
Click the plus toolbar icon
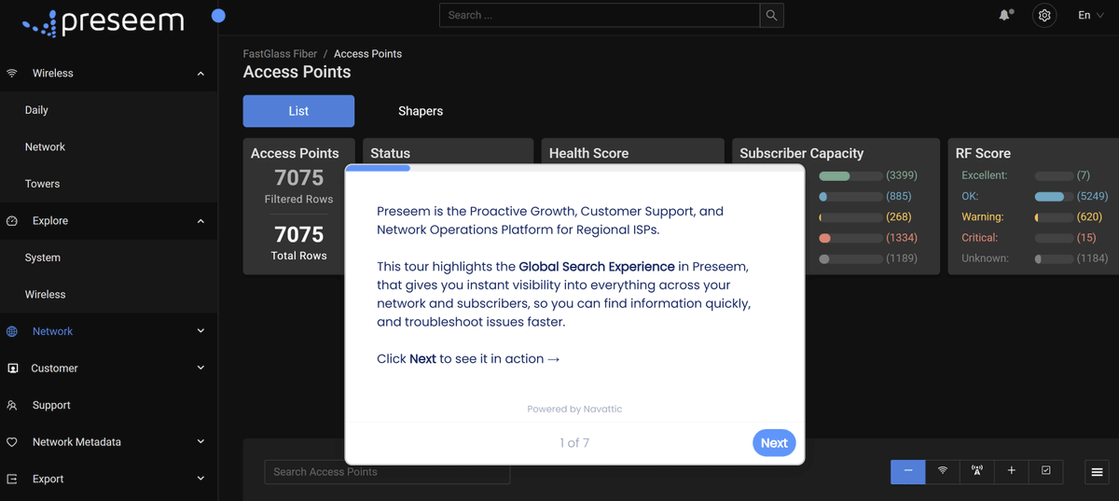1012,471
